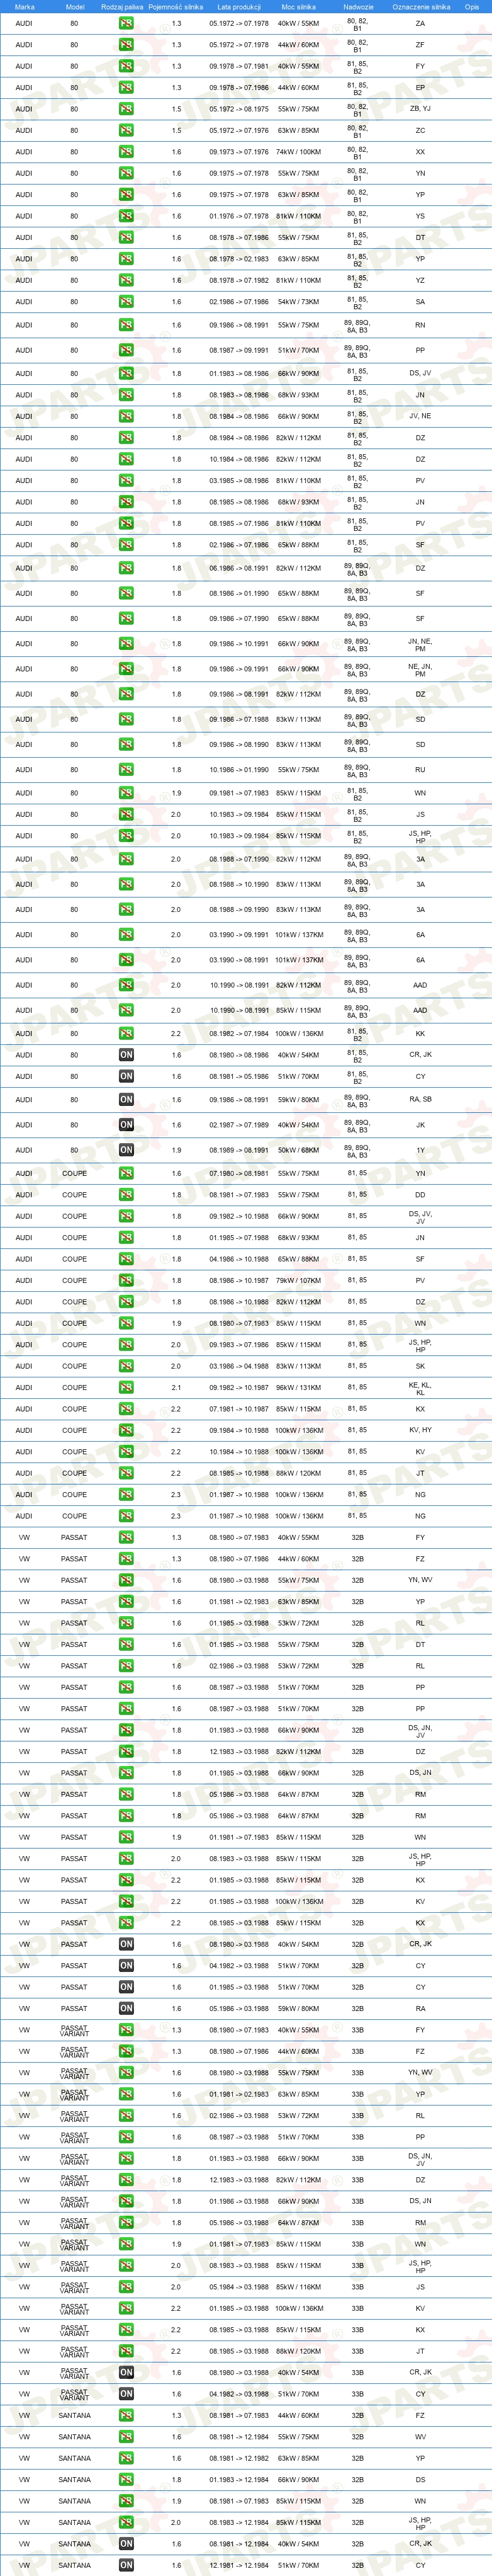Click production years 08.1989 -> 08.1991
492x2576 pixels.
[238, 1150]
